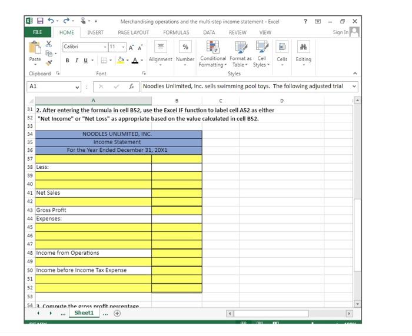Click the Excel Help question mark icon
The height and width of the screenshot is (336, 412).
click(x=305, y=21)
